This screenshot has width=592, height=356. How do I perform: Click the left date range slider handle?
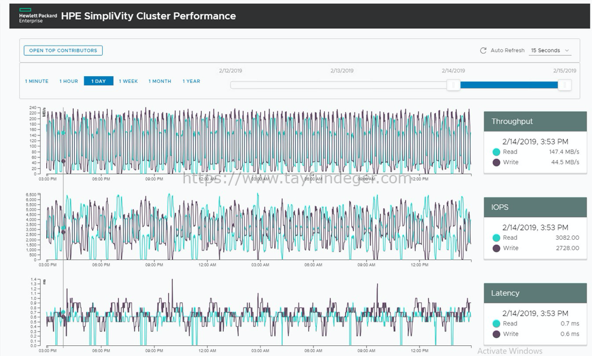pos(453,85)
